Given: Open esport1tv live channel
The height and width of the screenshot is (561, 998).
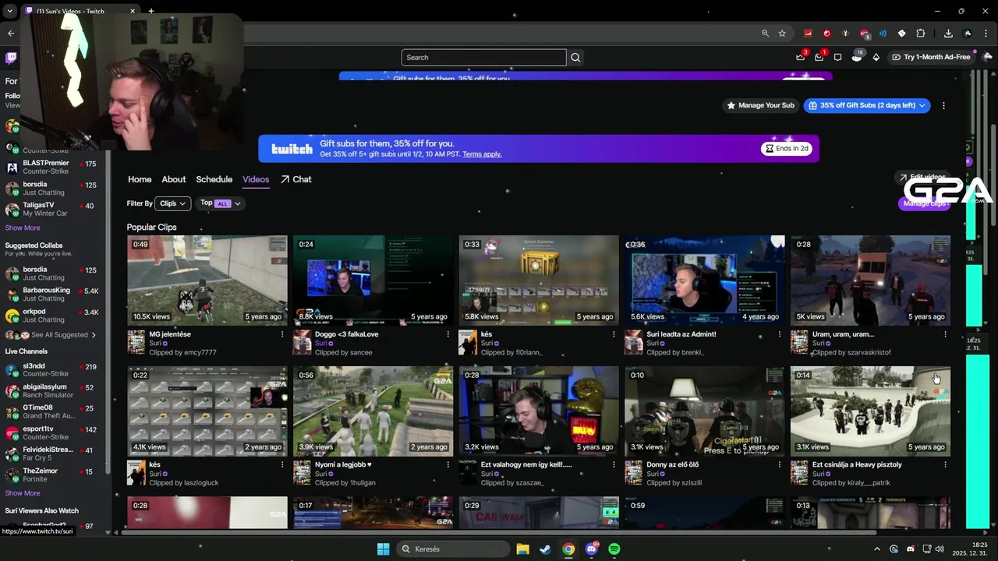Looking at the screenshot, I should (x=51, y=432).
